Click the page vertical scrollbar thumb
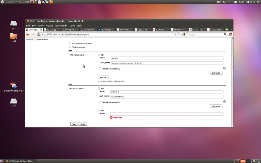 point(232,67)
